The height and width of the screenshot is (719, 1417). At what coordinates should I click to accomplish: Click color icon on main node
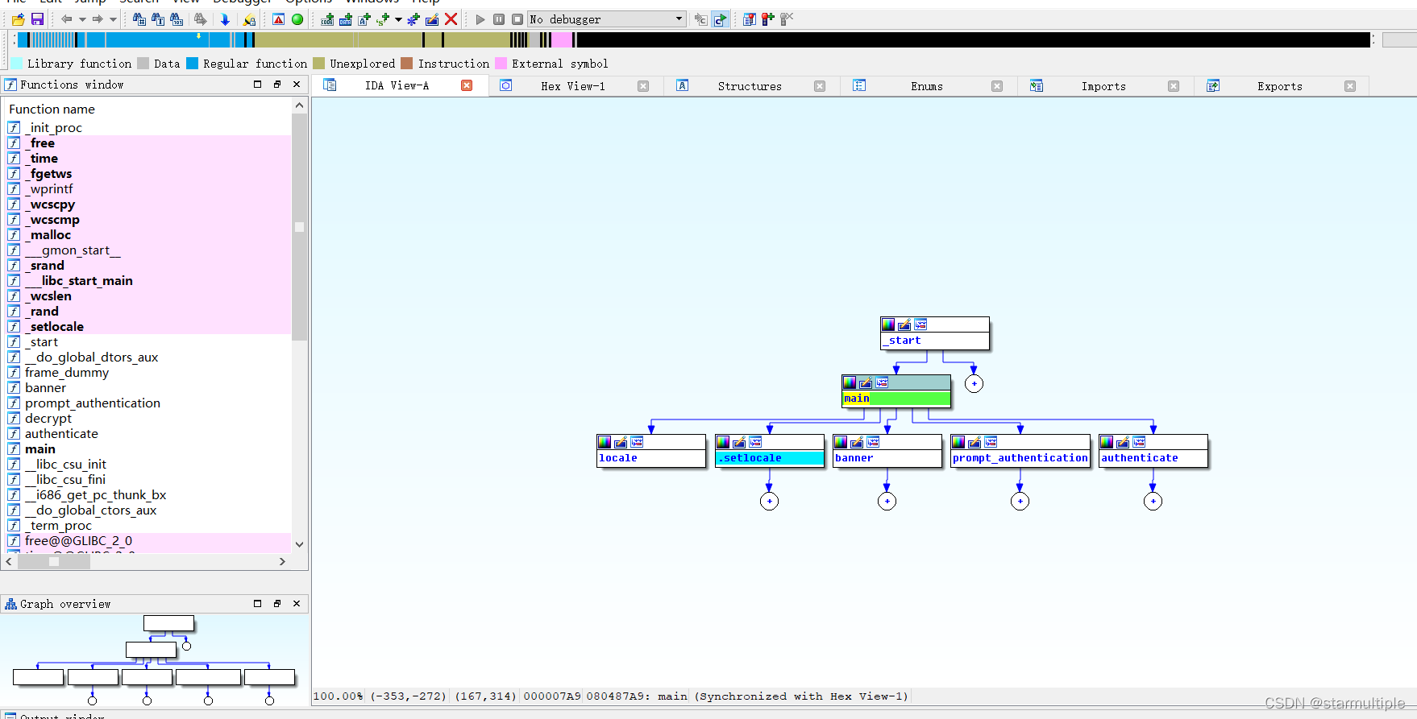point(850,382)
